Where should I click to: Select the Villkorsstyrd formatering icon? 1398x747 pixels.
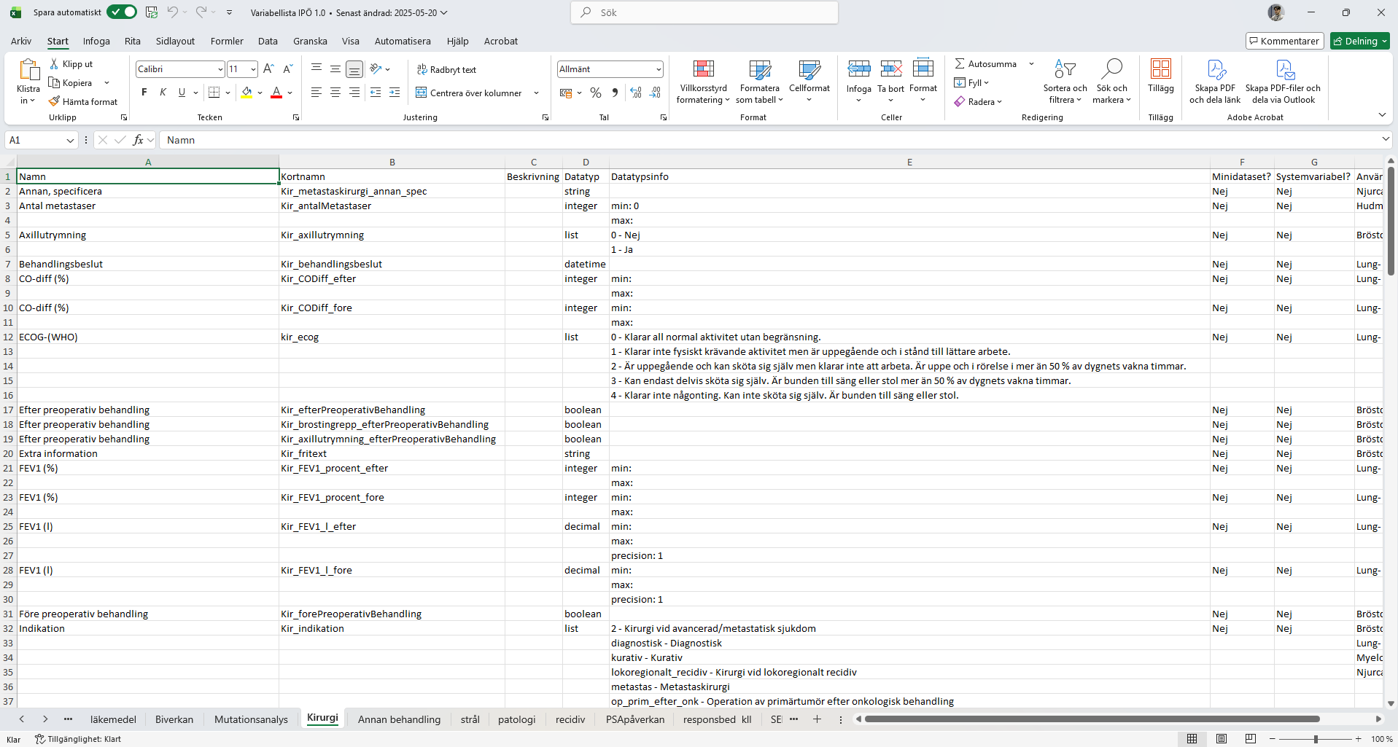point(702,80)
